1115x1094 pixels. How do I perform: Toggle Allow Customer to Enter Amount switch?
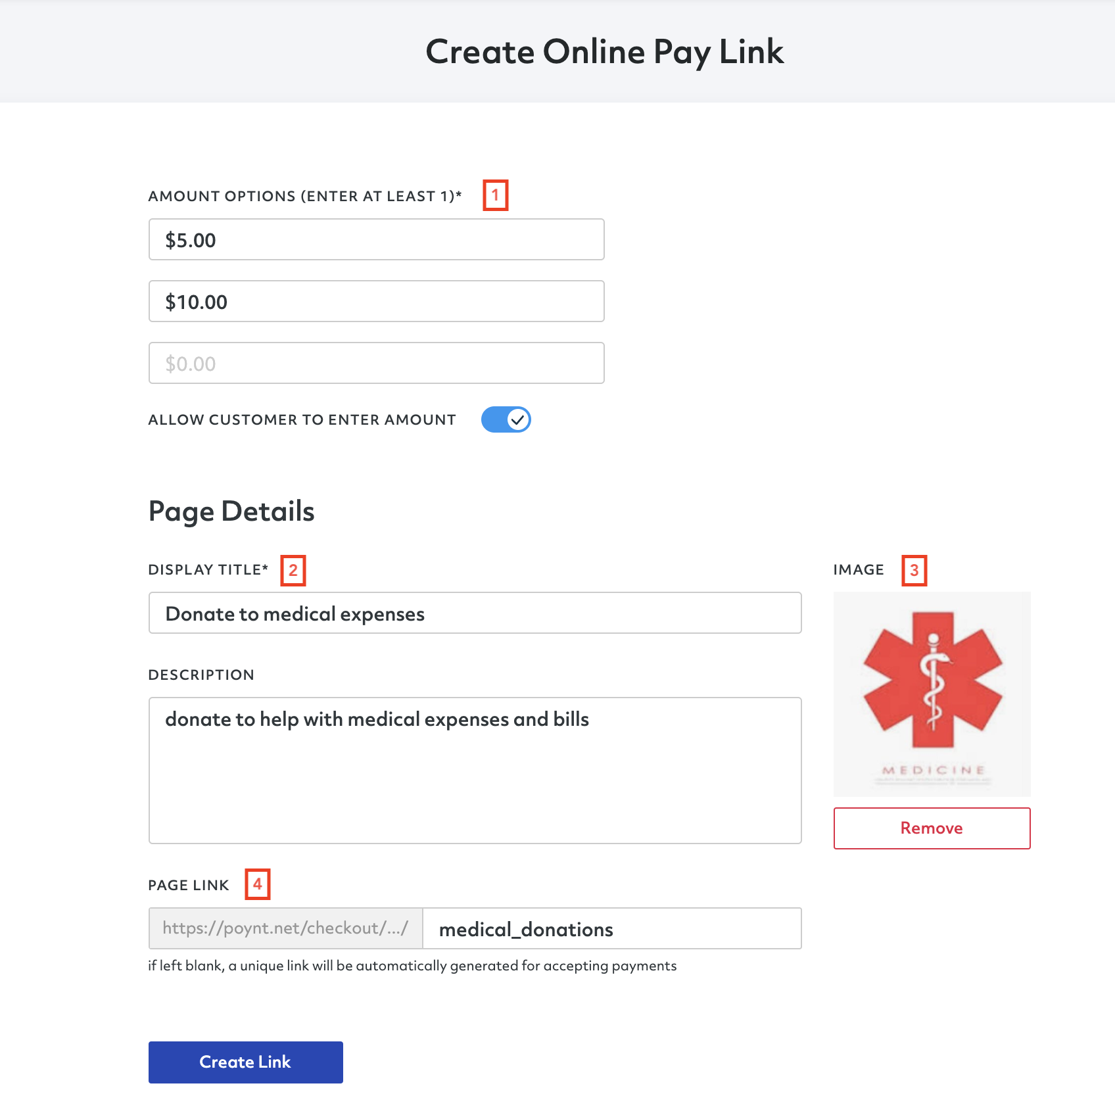click(x=506, y=419)
